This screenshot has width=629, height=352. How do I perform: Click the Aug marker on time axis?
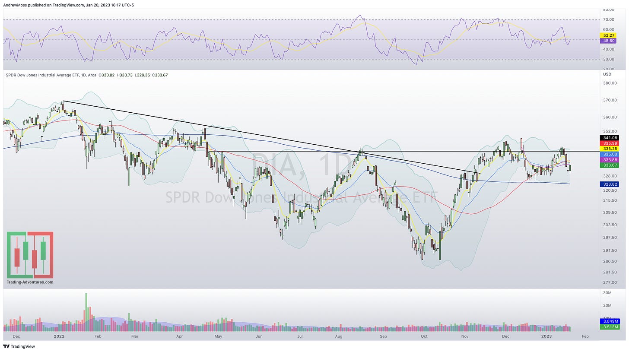339,336
